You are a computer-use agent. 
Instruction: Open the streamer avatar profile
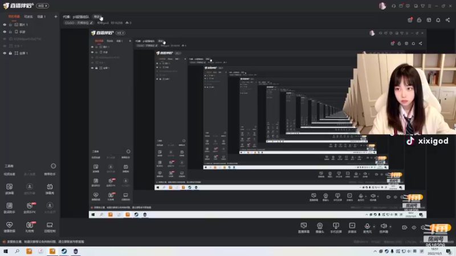pos(382,6)
